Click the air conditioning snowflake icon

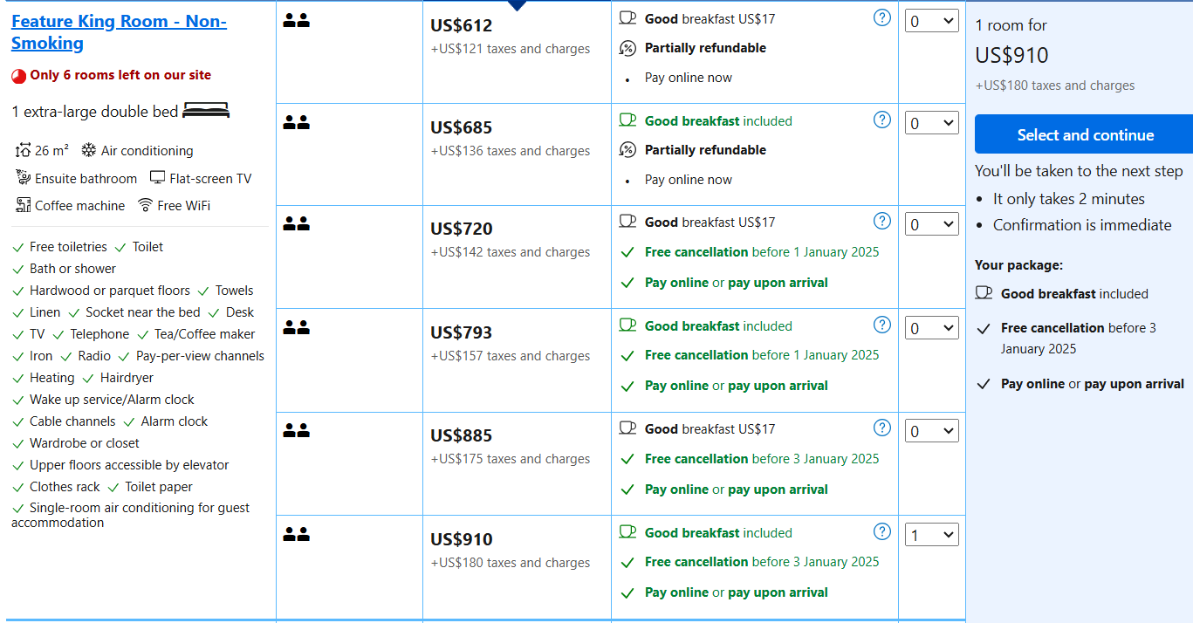[x=89, y=150]
